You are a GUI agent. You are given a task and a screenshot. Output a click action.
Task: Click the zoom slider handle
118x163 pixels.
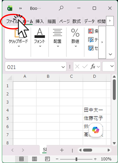click(x=77, y=159)
